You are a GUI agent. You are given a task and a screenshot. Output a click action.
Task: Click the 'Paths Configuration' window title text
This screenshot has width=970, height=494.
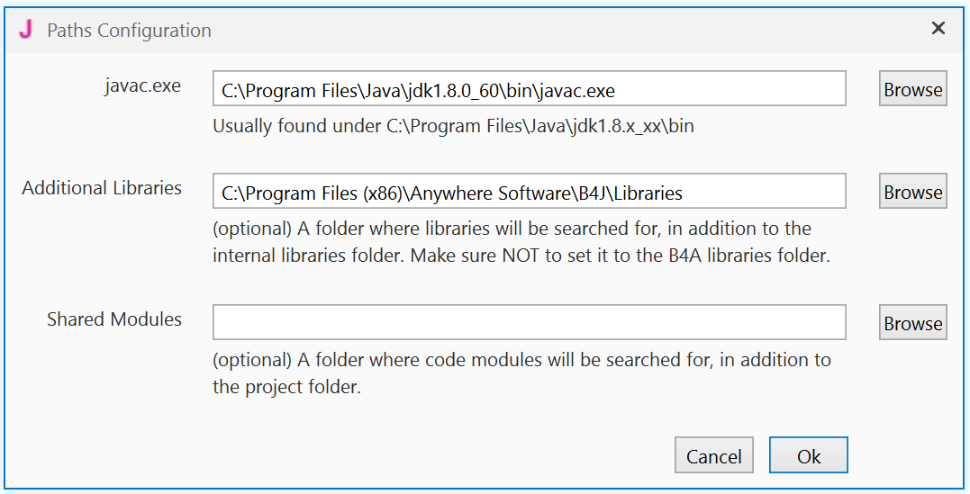pos(129,30)
